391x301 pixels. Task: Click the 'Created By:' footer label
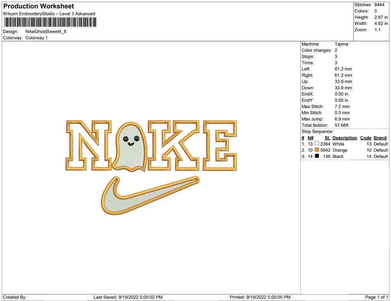(x=15, y=297)
